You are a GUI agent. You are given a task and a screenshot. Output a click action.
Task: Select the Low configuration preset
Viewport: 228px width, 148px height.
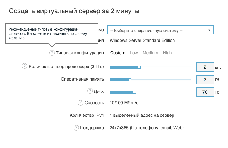[134, 53]
